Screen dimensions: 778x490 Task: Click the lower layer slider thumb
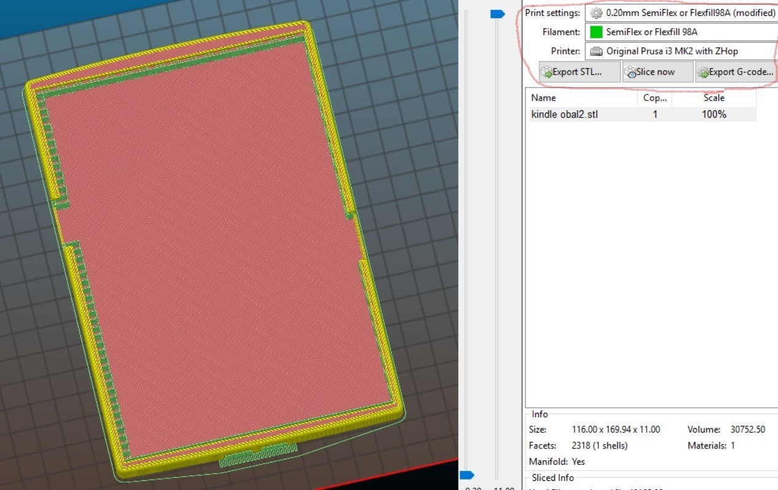click(466, 475)
